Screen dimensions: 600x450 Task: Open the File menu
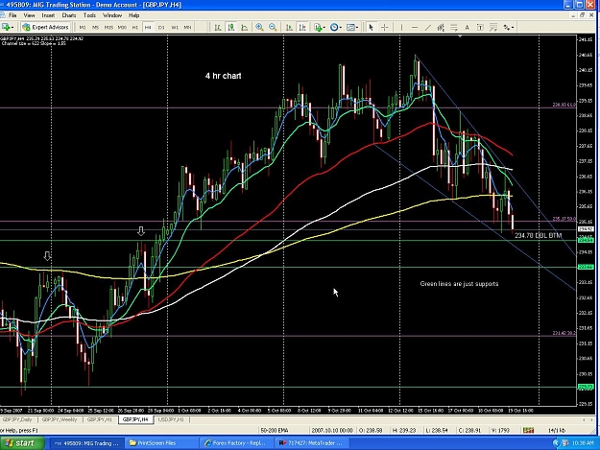click(x=12, y=15)
